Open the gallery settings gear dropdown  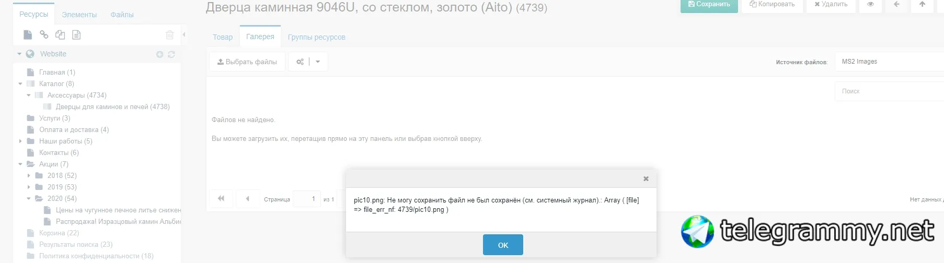point(308,62)
